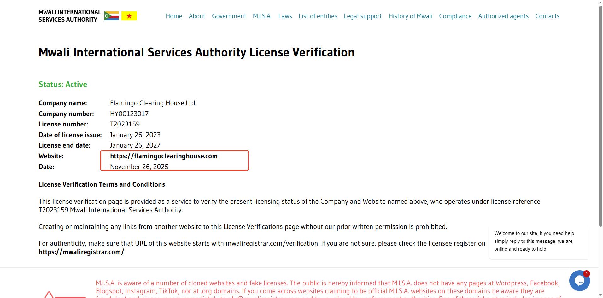
Task: Go to the Compliance section
Action: click(x=455, y=16)
